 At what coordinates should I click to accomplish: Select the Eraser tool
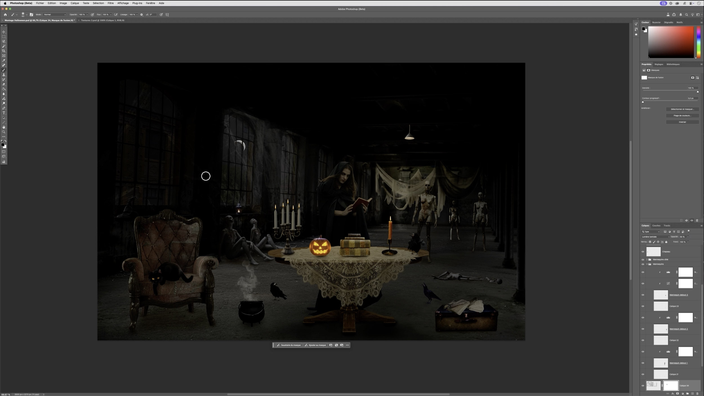(4, 84)
